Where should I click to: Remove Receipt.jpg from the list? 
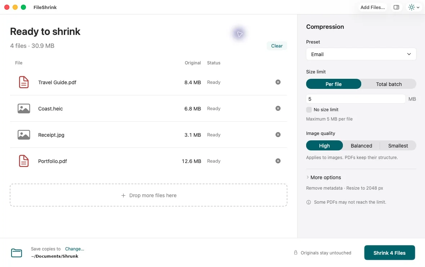[278, 135]
